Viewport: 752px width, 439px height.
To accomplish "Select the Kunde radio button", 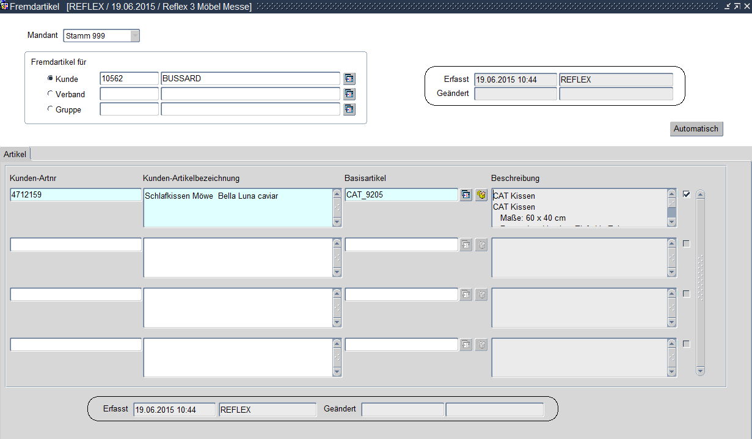I will click(x=50, y=78).
